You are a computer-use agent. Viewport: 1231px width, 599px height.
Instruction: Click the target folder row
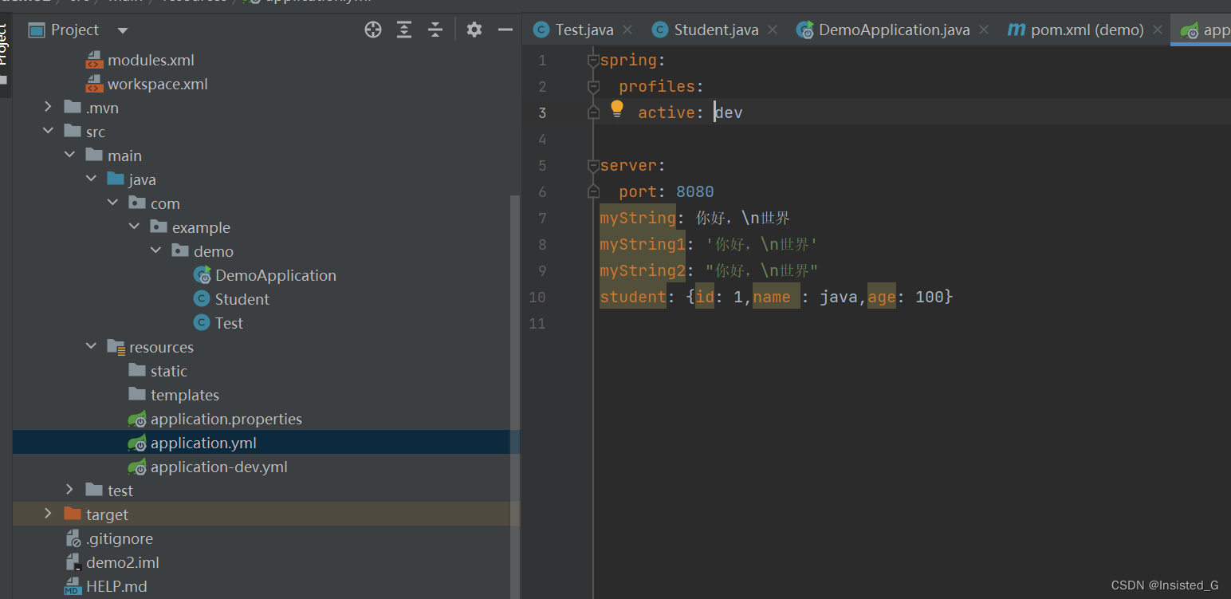click(x=266, y=514)
